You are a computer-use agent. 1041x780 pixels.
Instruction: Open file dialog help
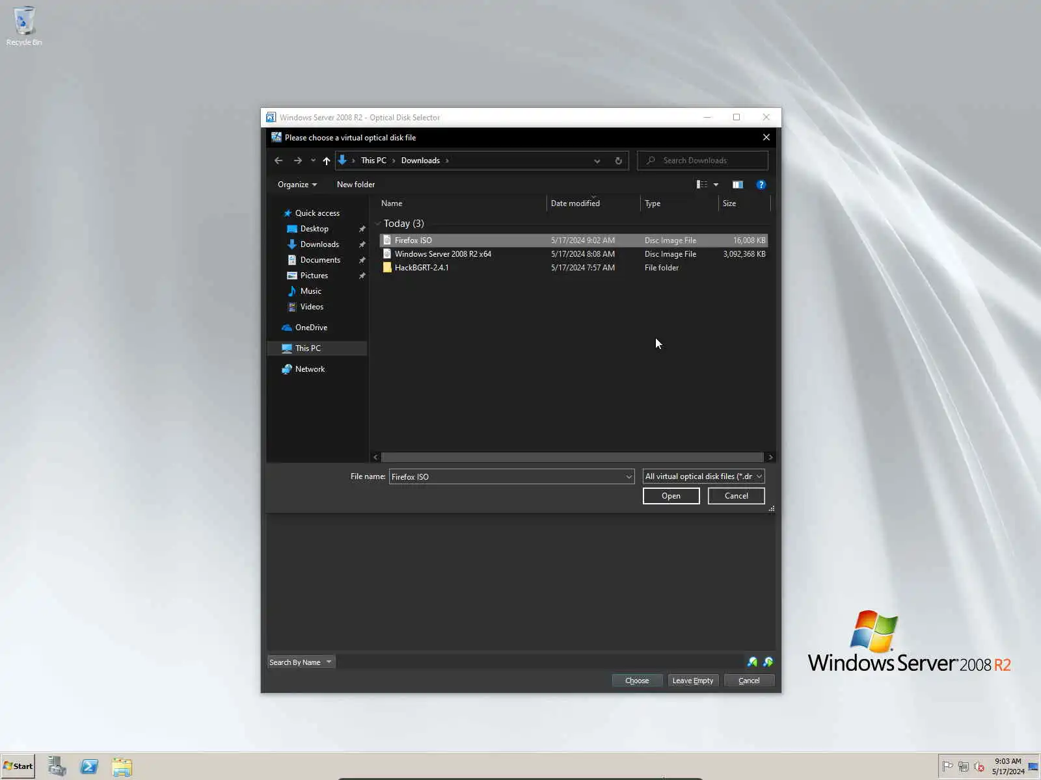[761, 185]
